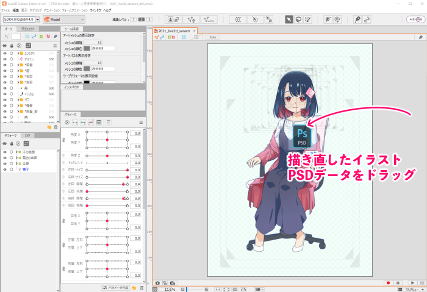Select the brush selection tool
The height and width of the screenshot is (292, 427).
click(x=307, y=20)
